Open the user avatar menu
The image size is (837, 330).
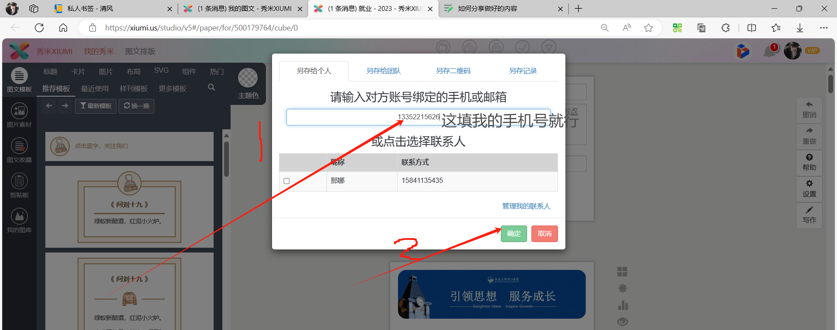click(793, 51)
